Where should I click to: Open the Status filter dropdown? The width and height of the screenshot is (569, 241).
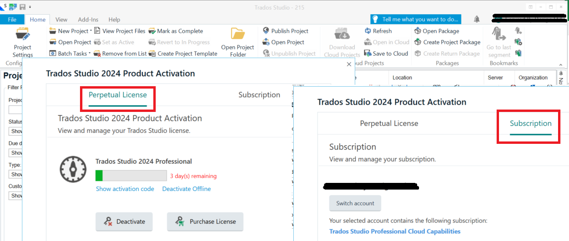tap(16, 131)
